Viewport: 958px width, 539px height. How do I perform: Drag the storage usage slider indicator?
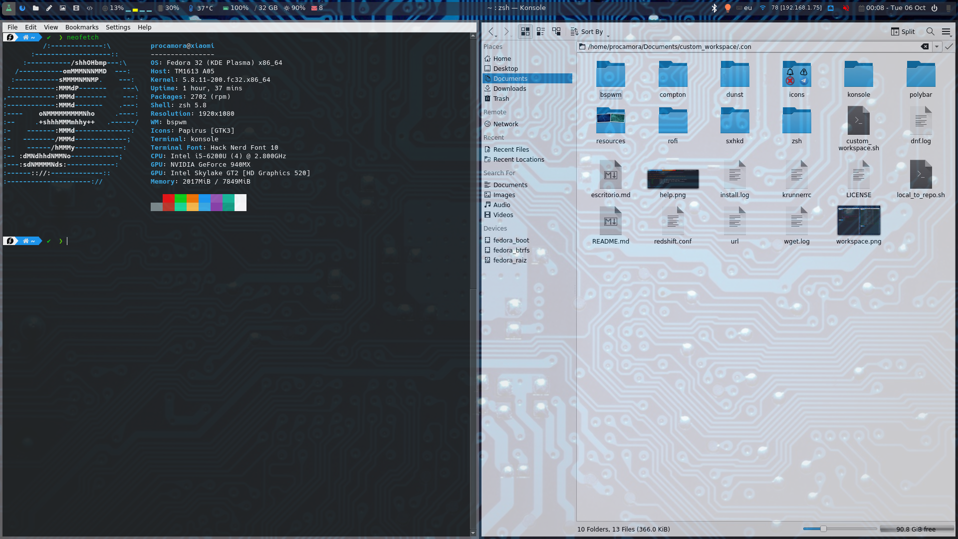click(822, 529)
